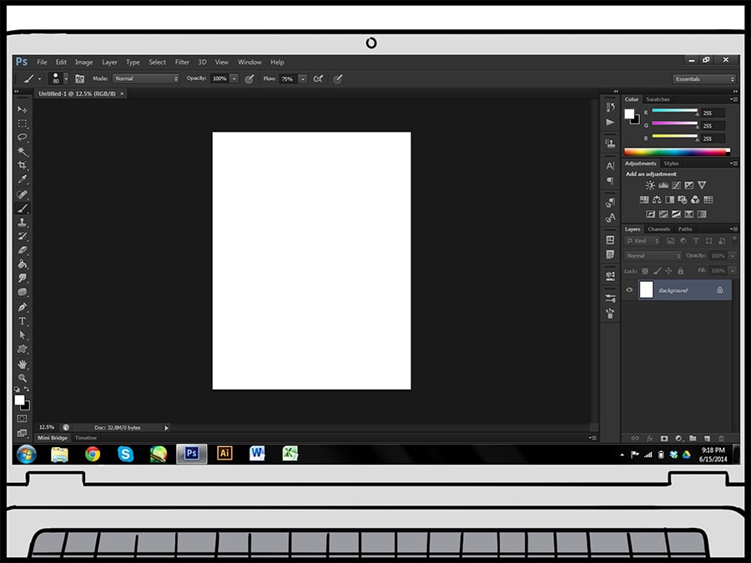
Task: Select the Crop tool
Action: [x=23, y=166]
